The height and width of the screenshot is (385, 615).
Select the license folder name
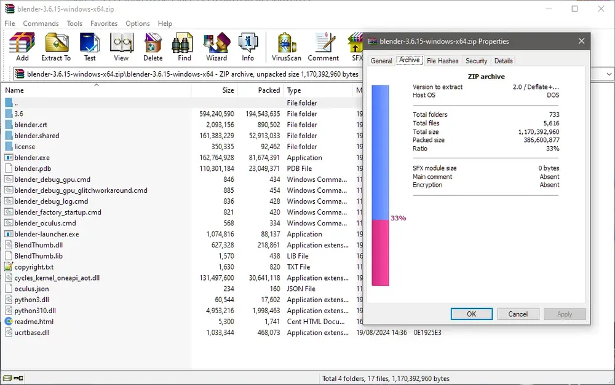25,147
